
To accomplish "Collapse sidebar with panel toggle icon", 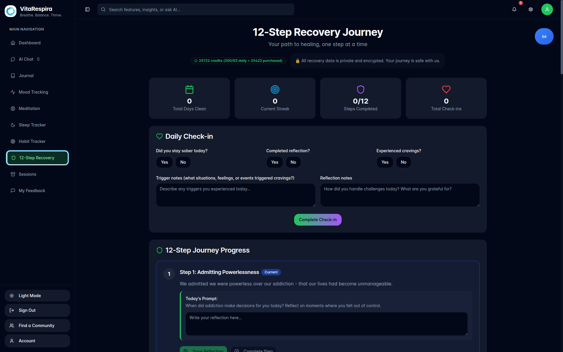I will (87, 9).
